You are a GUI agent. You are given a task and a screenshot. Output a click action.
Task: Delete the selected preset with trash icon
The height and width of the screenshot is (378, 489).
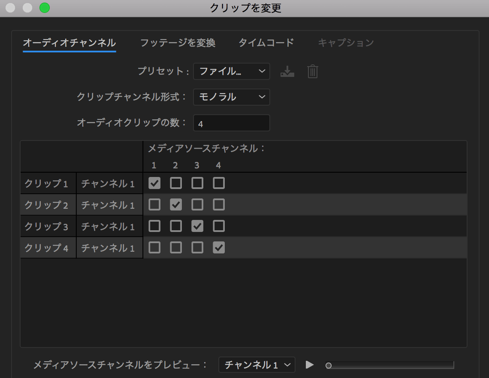[313, 71]
